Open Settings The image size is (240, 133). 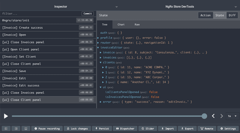[228, 129]
